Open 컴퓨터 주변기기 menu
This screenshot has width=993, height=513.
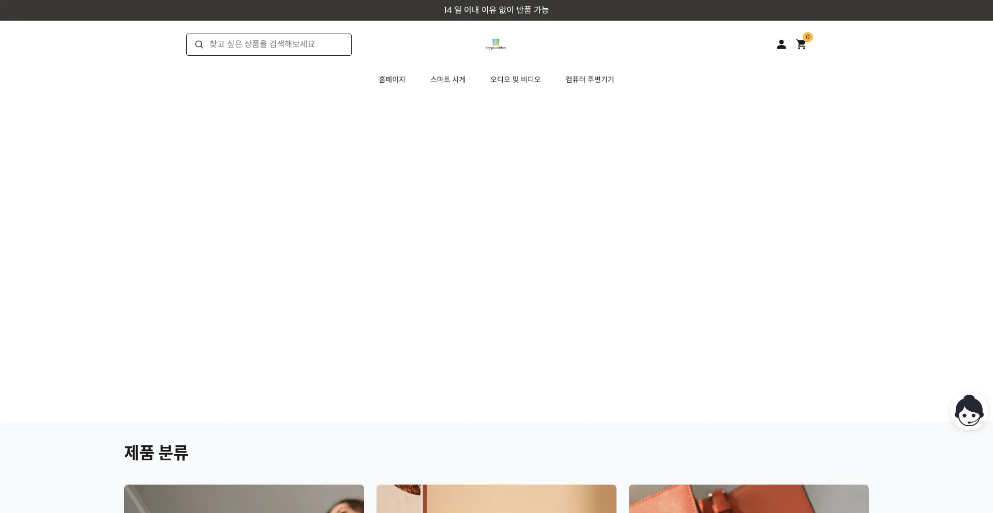590,79
